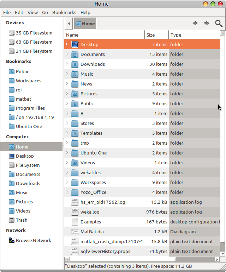Click the SqlViewerHistory.props file icon
This screenshot has height=272, width=226.
pos(75,251)
